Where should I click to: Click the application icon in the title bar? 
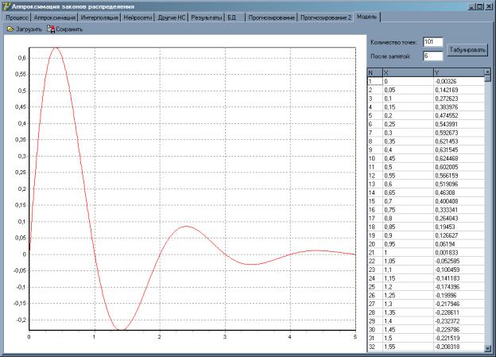6,6
